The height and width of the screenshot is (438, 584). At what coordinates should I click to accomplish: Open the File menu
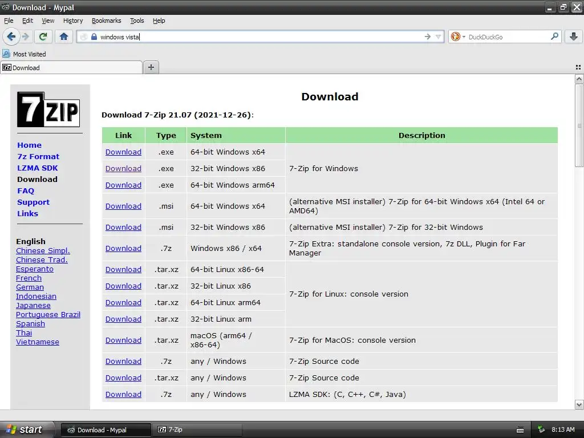click(x=9, y=21)
